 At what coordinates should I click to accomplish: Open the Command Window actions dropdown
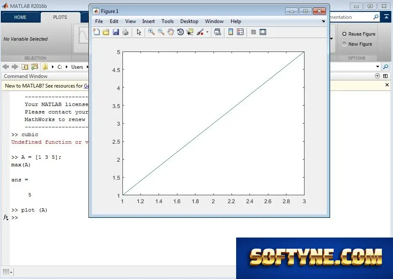click(377, 76)
